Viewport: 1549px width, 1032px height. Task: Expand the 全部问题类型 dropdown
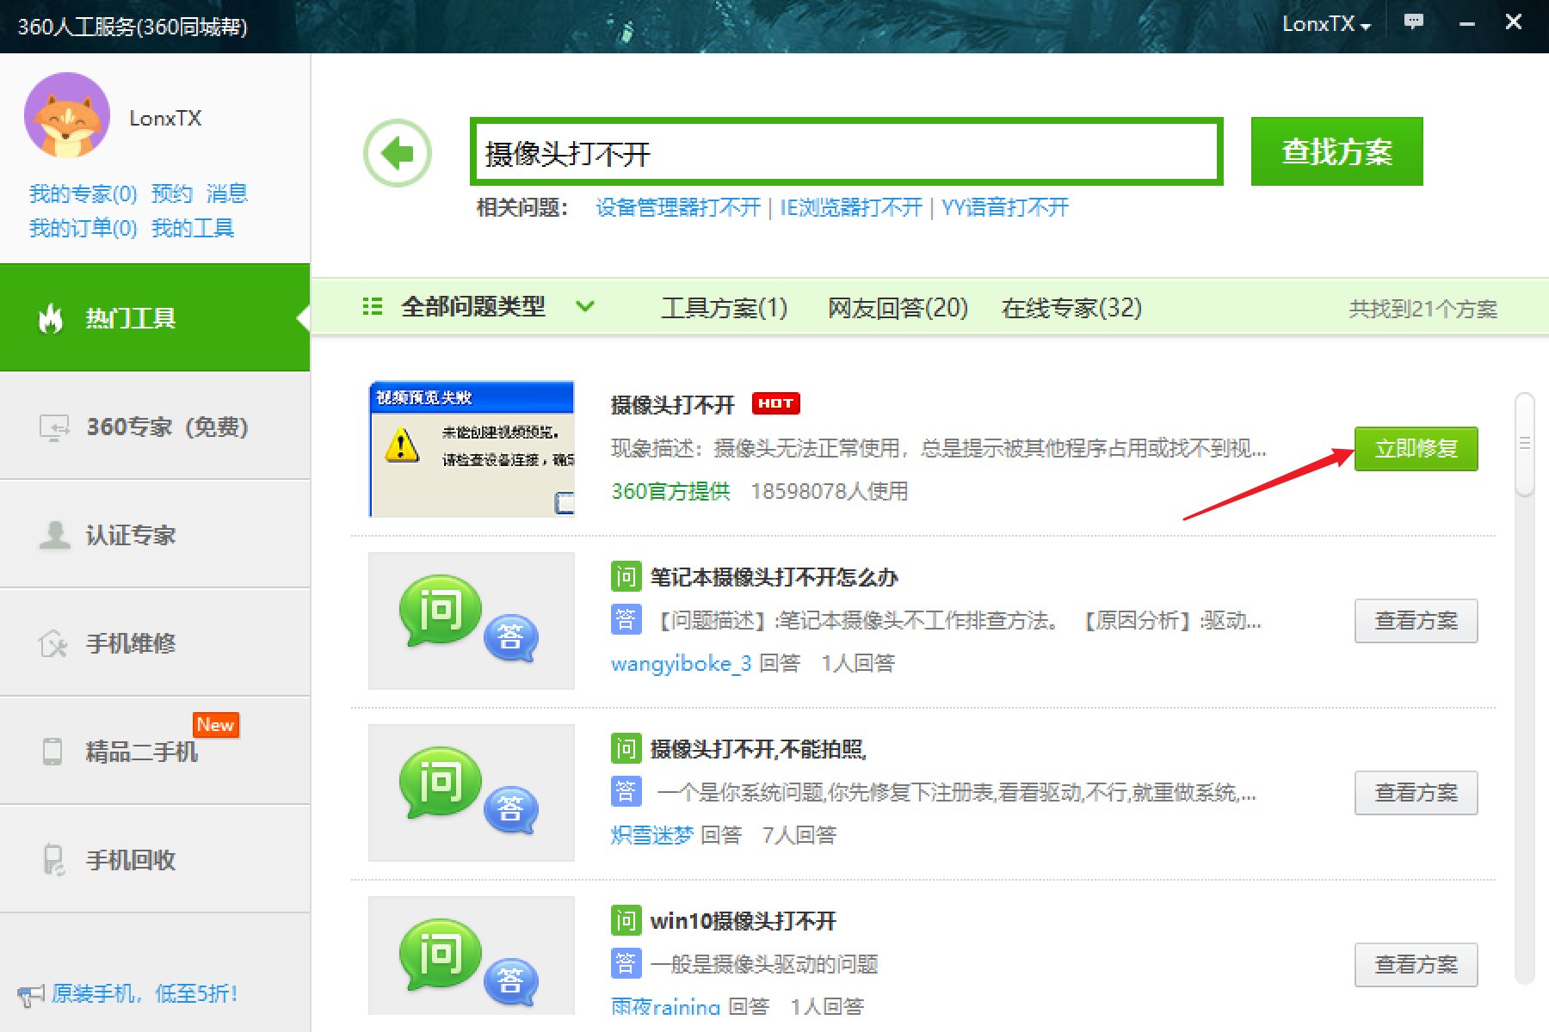tap(585, 307)
